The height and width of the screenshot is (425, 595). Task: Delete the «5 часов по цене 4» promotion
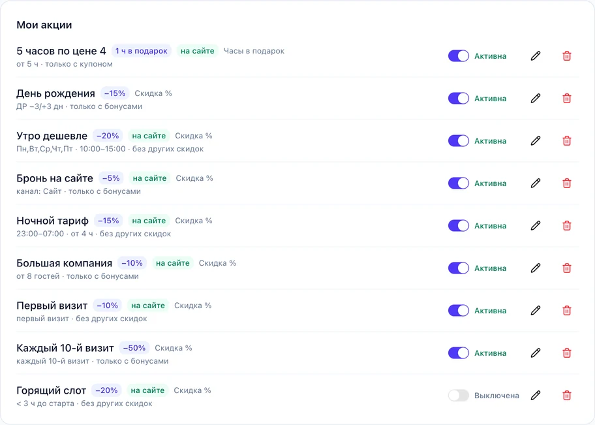tap(566, 56)
